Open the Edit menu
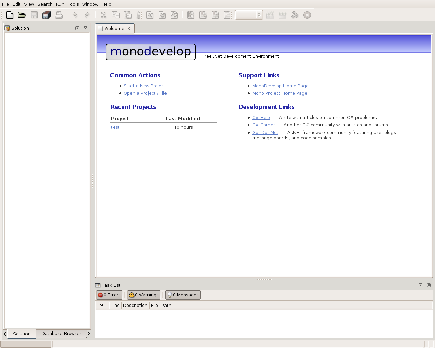The height and width of the screenshot is (348, 435). coord(17,4)
